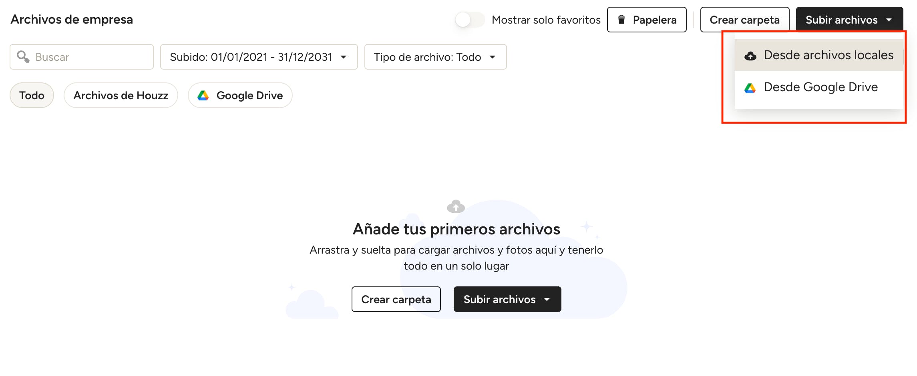Viewport: 917px width, 376px height.
Task: Click into the Buscar search field
Action: tap(82, 57)
